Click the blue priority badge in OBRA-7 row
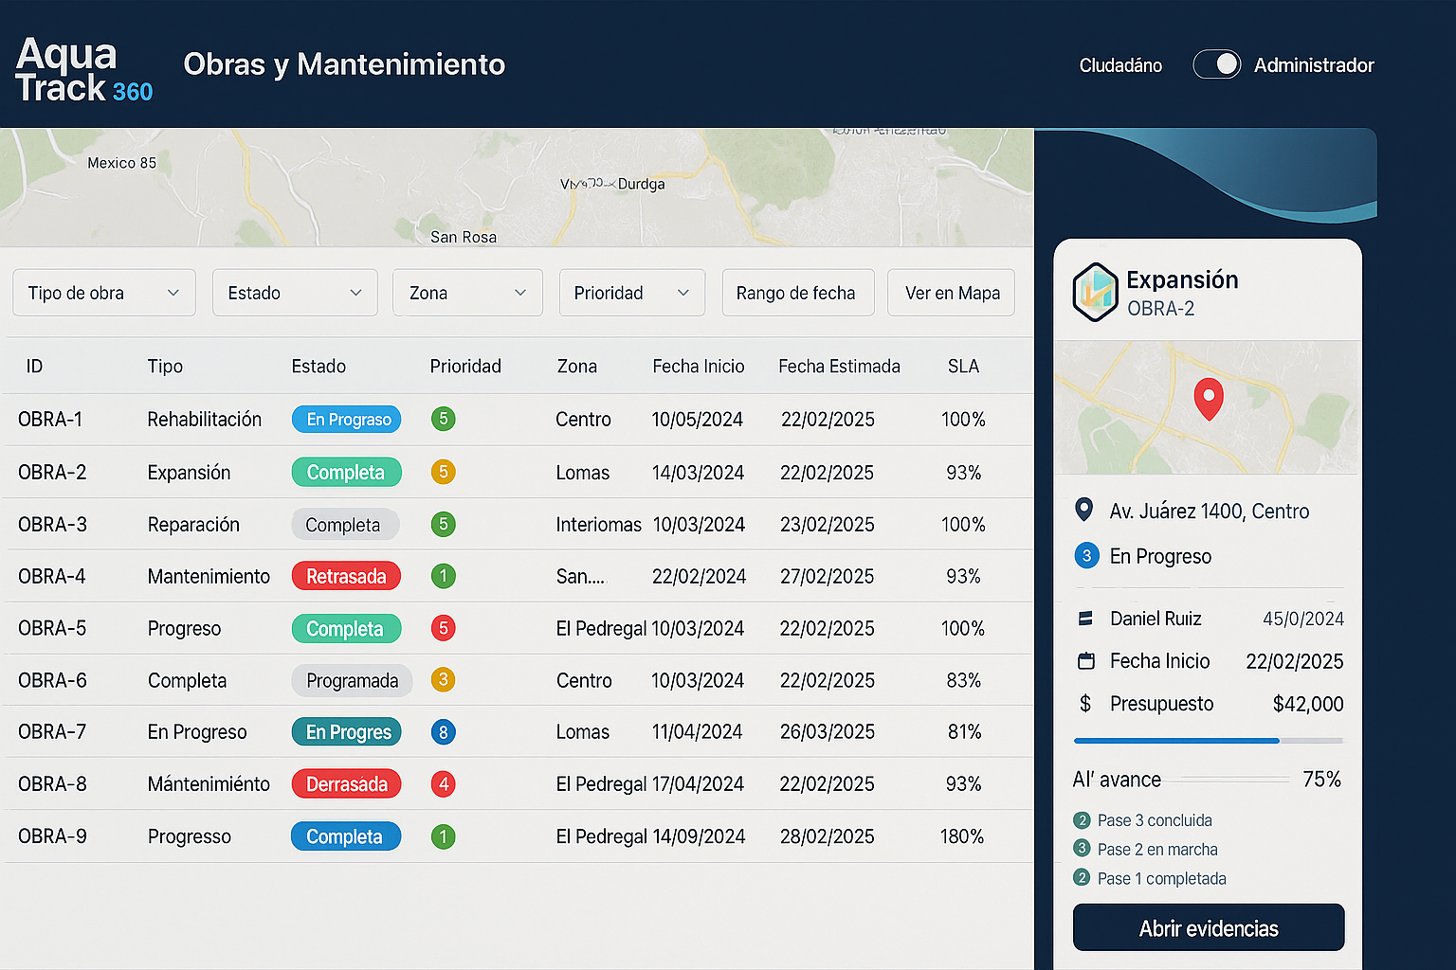 (443, 732)
